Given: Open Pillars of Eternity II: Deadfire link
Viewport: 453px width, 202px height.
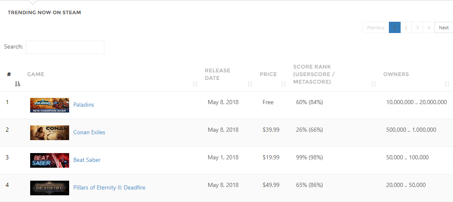Looking at the screenshot, I should [x=109, y=188].
